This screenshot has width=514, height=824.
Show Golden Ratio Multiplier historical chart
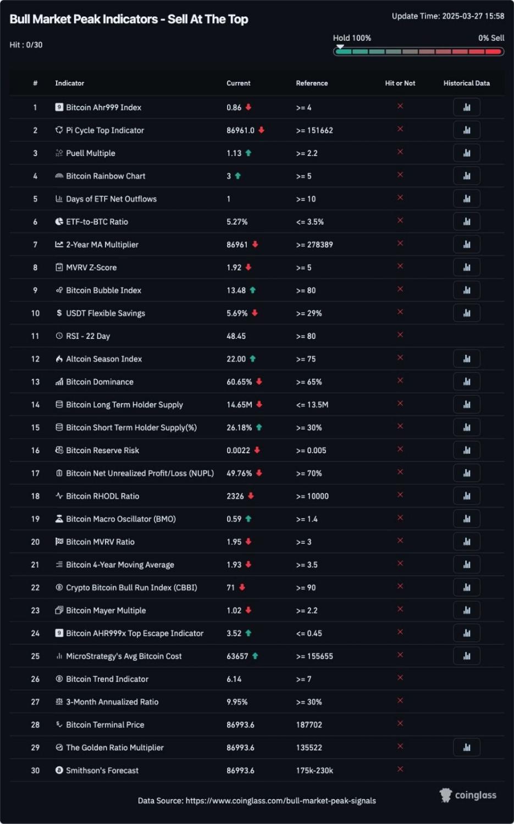click(x=466, y=747)
